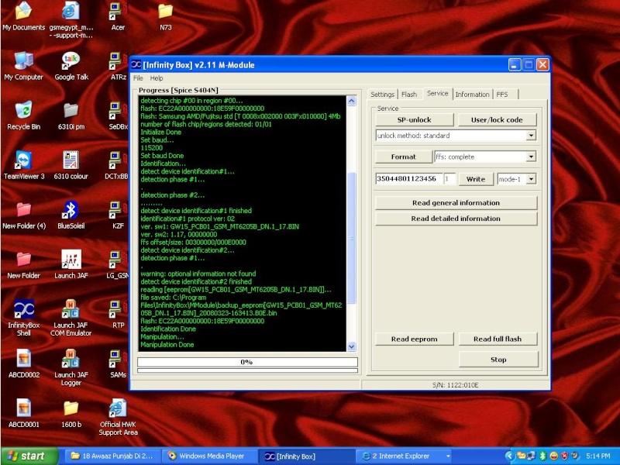The image size is (620, 465).
Task: Select the Launch JAF icon with JAF logo
Action: tap(71, 264)
